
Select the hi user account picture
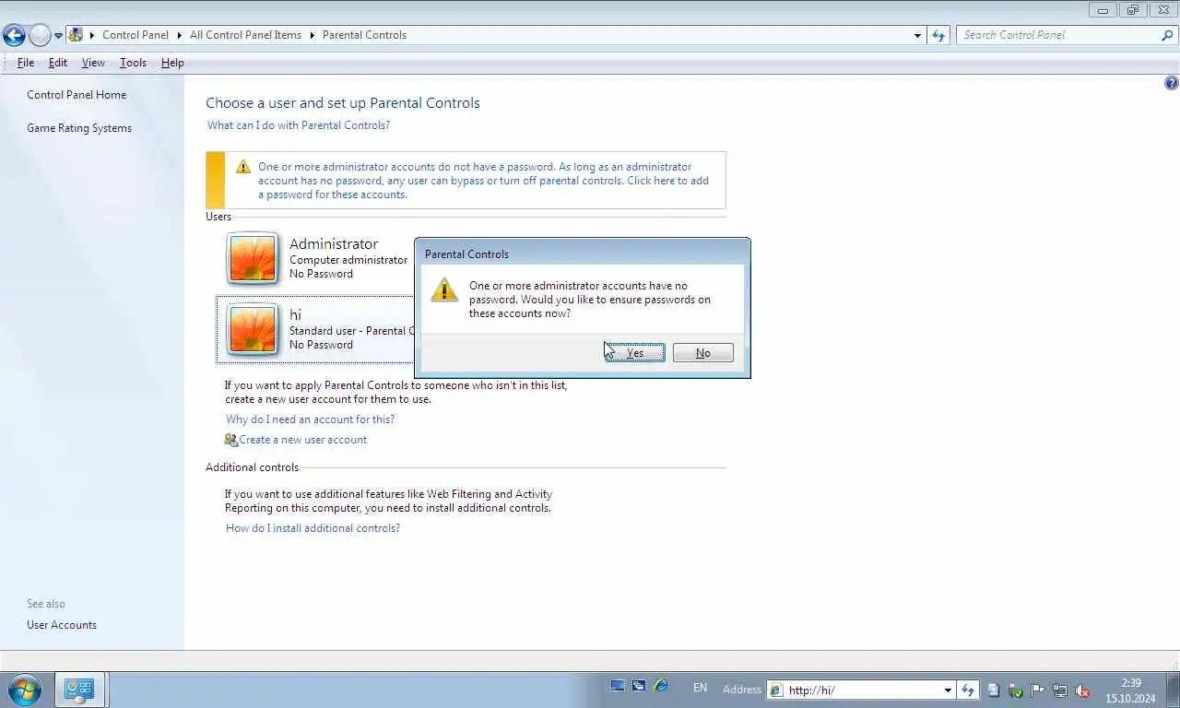coord(253,329)
